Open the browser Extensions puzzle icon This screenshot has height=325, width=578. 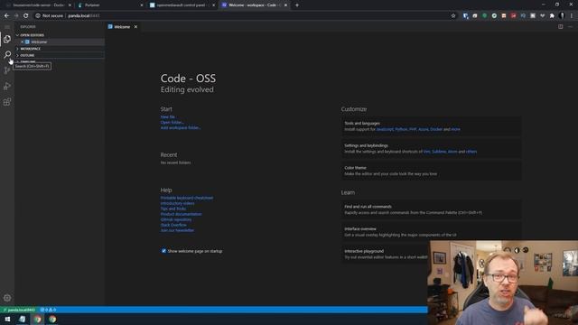(x=552, y=16)
